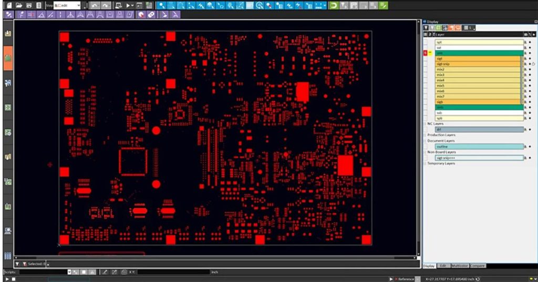Click the Scripts input field
The image size is (538, 282).
43,272
